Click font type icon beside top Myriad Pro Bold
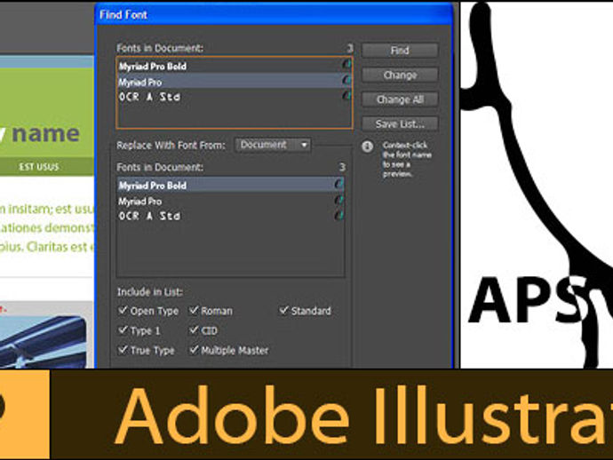The image size is (613, 460). point(346,65)
